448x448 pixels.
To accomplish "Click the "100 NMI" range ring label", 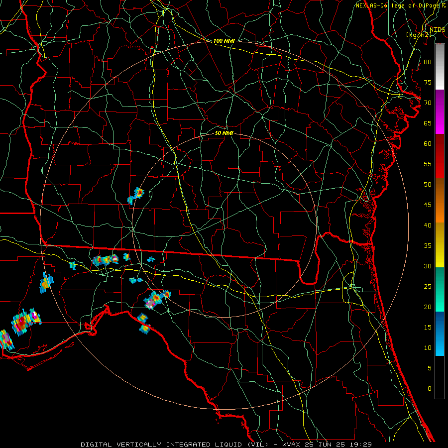I will pyautogui.click(x=224, y=41).
